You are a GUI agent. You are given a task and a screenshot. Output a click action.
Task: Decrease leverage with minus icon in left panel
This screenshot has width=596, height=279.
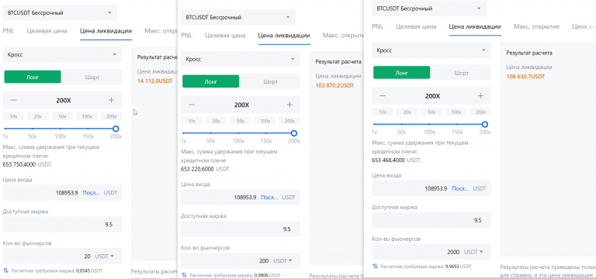click(x=14, y=100)
